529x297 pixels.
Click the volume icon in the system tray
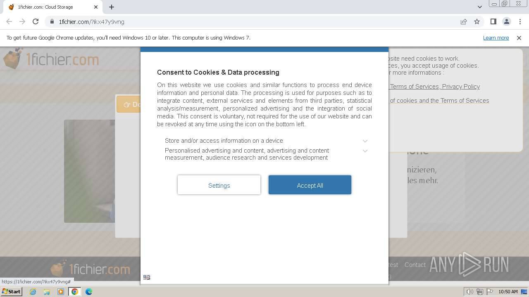click(x=469, y=292)
